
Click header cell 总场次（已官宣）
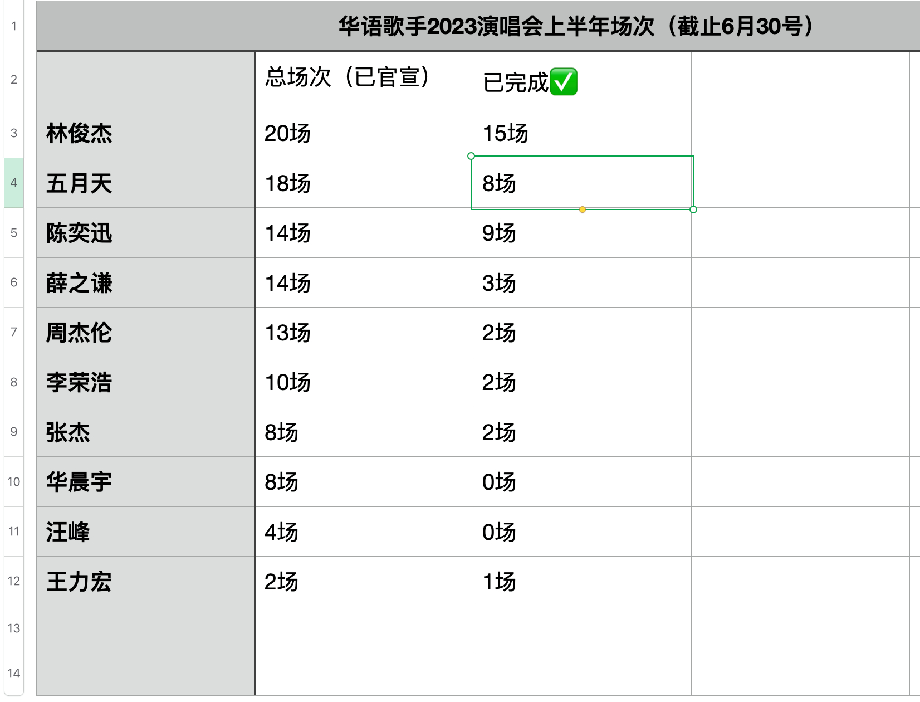pos(364,80)
